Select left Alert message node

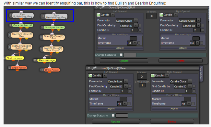pos(15,58)
